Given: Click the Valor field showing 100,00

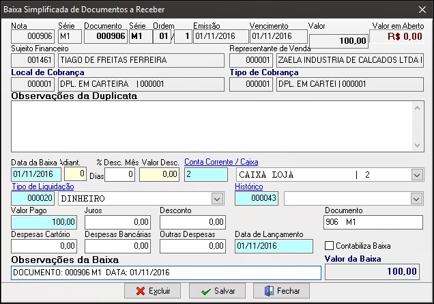Looking at the screenshot, I should (x=338, y=41).
